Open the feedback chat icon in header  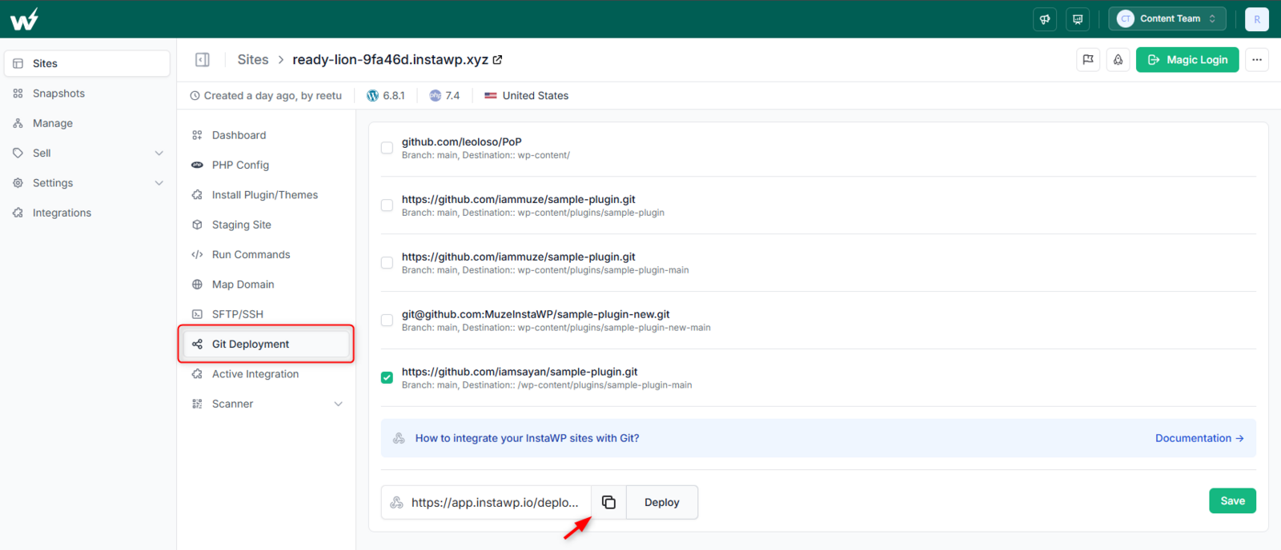[x=1078, y=19]
